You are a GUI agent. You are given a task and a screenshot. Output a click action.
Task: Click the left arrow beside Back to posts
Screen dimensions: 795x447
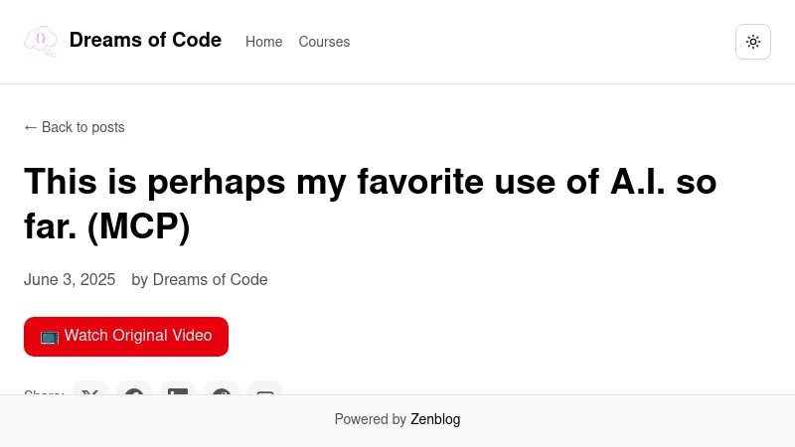tap(30, 127)
